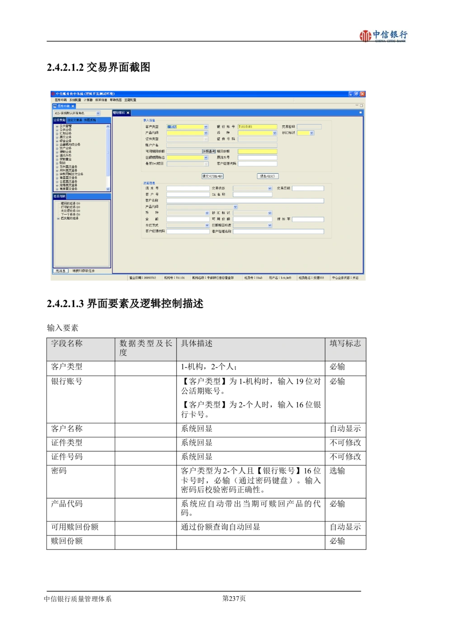The image size is (452, 640).
Task: Switch to the 外围系统 tab
Action: (90, 120)
